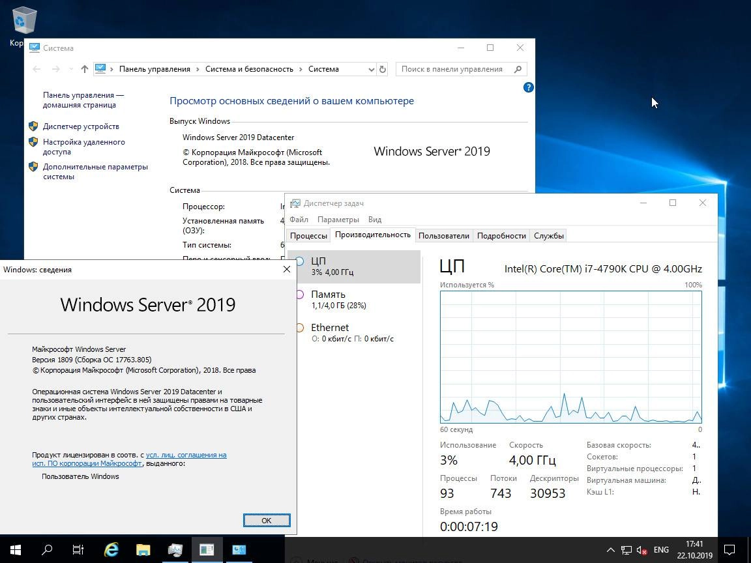Click the Task Manager taskbar icon
The width and height of the screenshot is (751, 563).
175,549
